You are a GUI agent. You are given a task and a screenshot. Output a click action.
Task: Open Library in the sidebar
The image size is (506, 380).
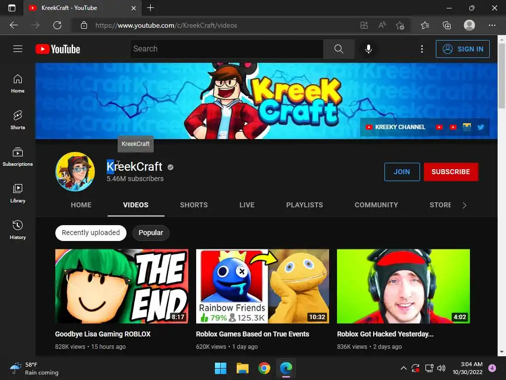pos(18,193)
